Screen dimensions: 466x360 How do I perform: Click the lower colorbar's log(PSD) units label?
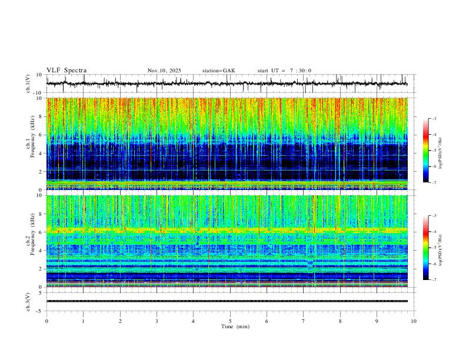pyautogui.click(x=441, y=251)
